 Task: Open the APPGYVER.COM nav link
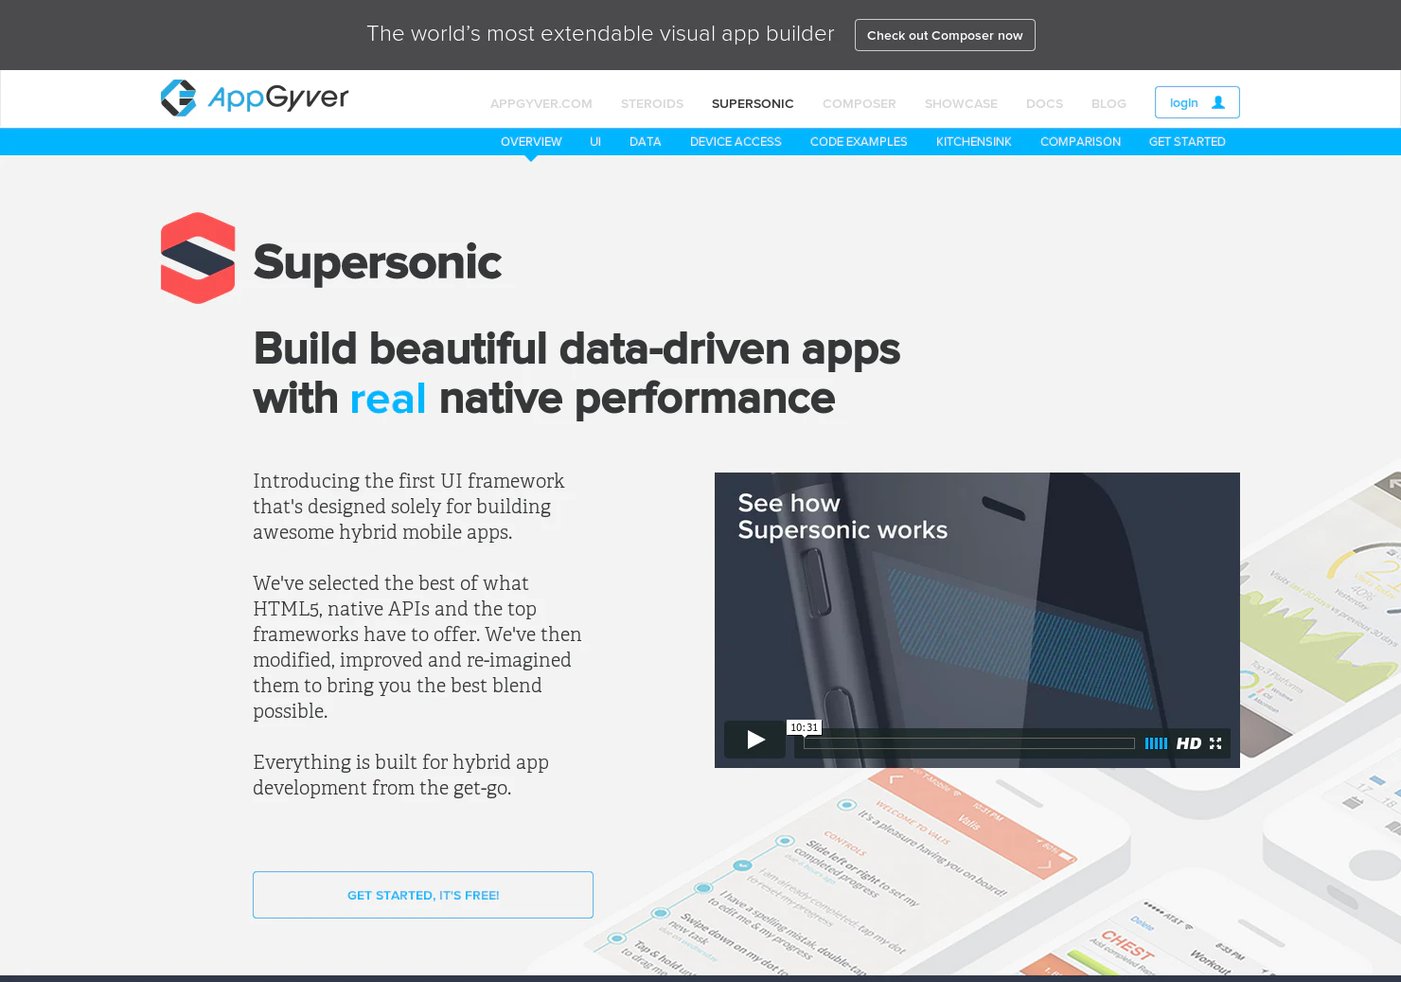point(541,104)
